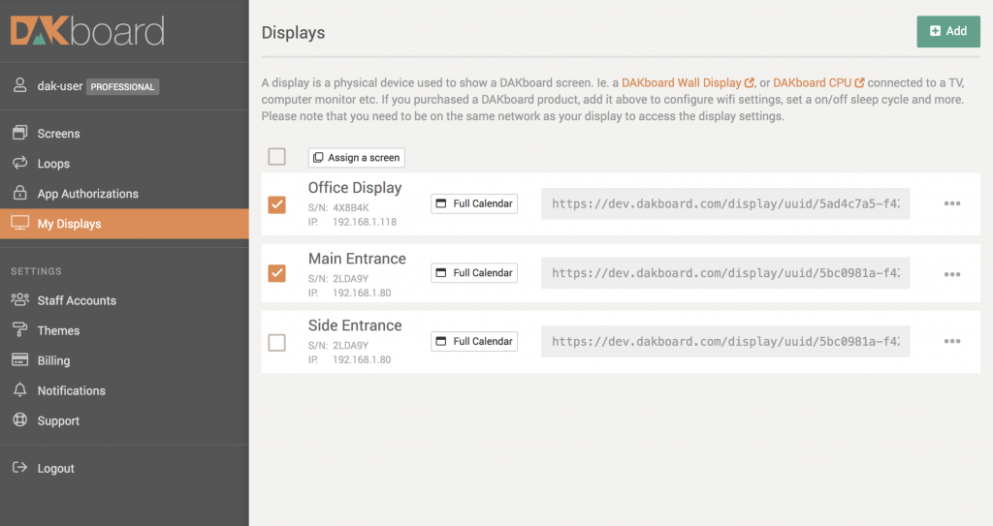Image resolution: width=993 pixels, height=526 pixels.
Task: Click Side Entrance's Full Calendar button
Action: click(x=474, y=341)
